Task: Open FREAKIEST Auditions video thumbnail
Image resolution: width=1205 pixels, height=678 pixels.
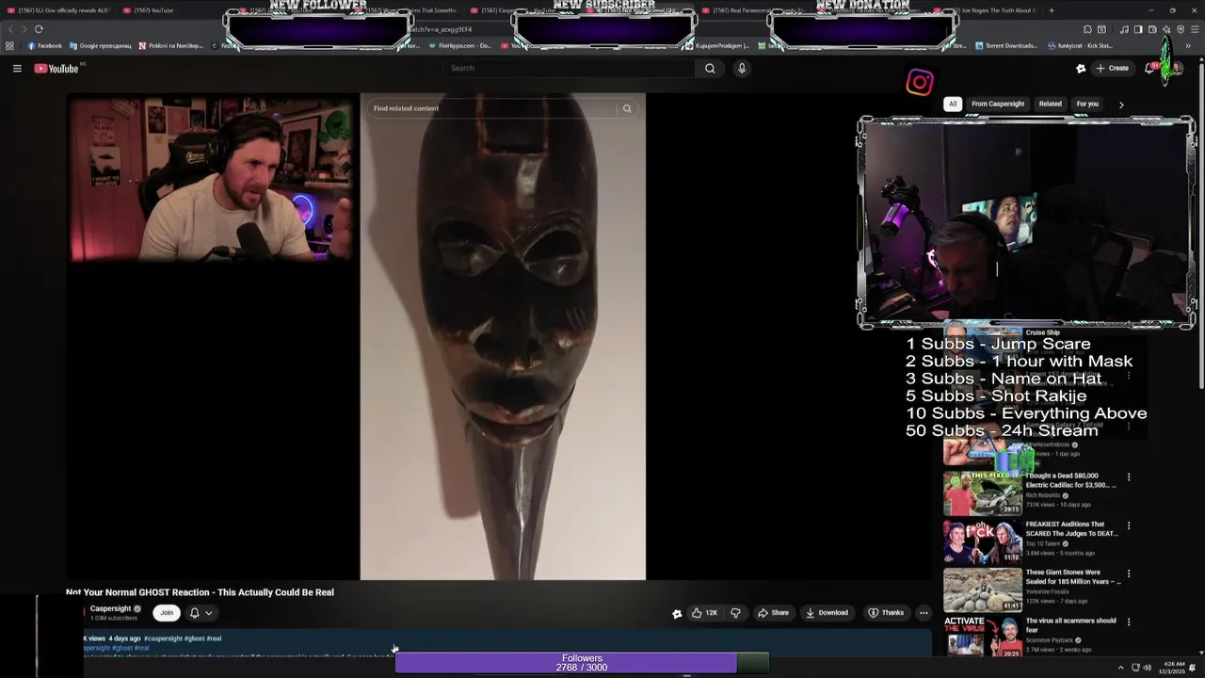Action: point(983,541)
